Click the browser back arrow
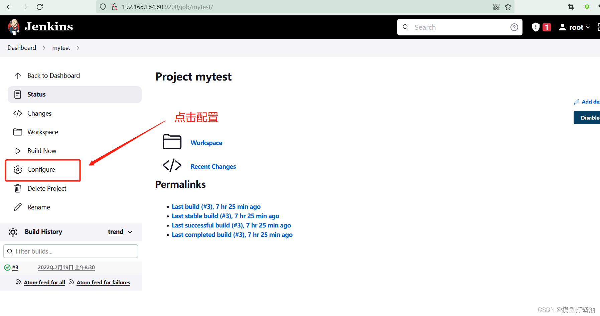The height and width of the screenshot is (316, 600). coord(10,7)
